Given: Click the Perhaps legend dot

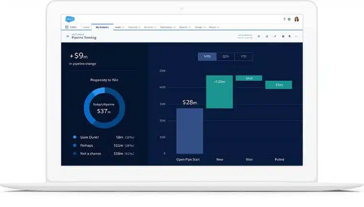Looking at the screenshot, I should (x=75, y=145).
